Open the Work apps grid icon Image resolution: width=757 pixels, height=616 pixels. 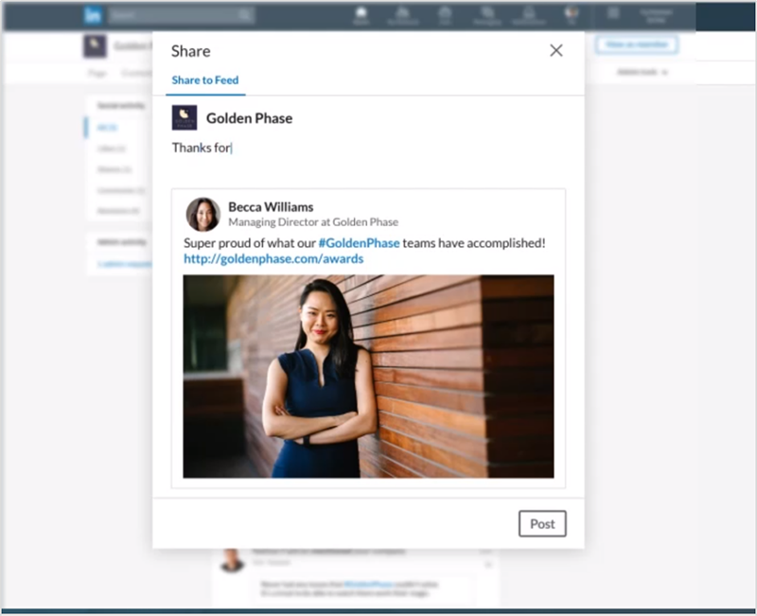click(x=613, y=13)
